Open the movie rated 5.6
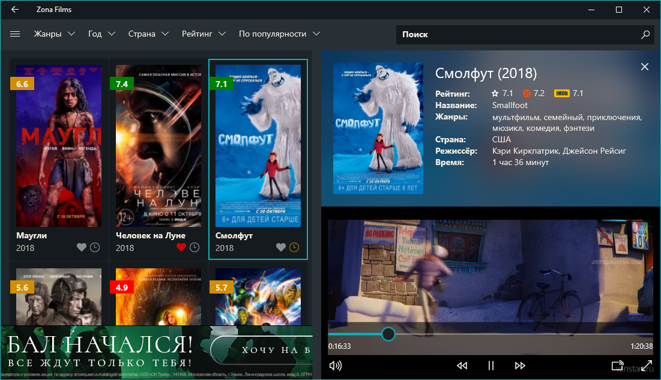 pos(59,297)
